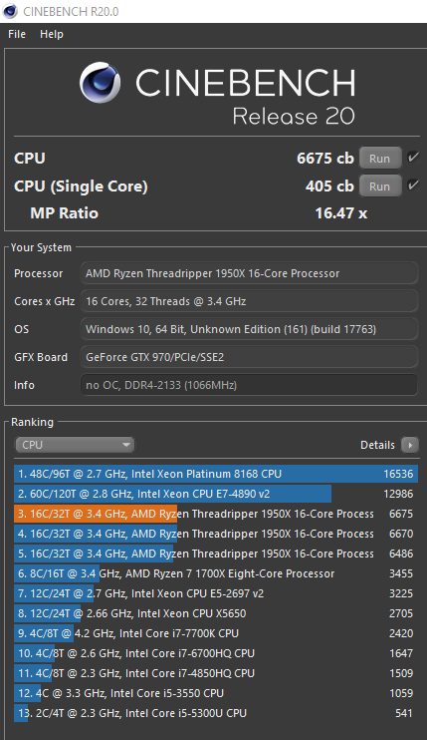The height and width of the screenshot is (740, 427).
Task: Click the Details arrow icon in Ranking
Action: pyautogui.click(x=409, y=445)
